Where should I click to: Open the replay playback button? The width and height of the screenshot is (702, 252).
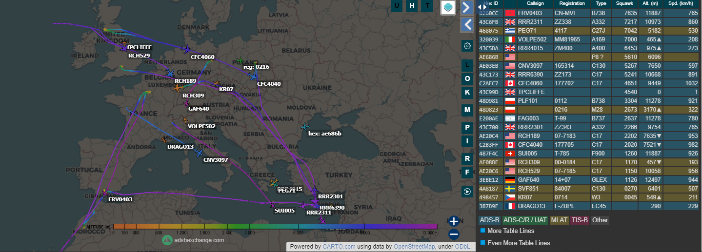(467, 192)
